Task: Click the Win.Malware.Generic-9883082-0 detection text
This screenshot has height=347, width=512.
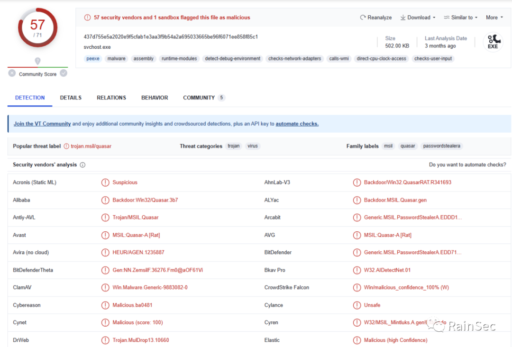Action: tap(150, 288)
